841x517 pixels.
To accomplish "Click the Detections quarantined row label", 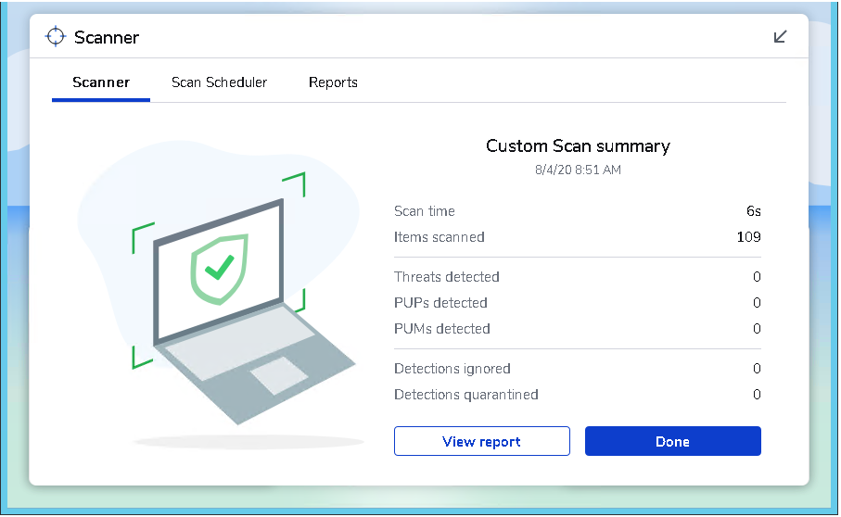I will pos(466,395).
